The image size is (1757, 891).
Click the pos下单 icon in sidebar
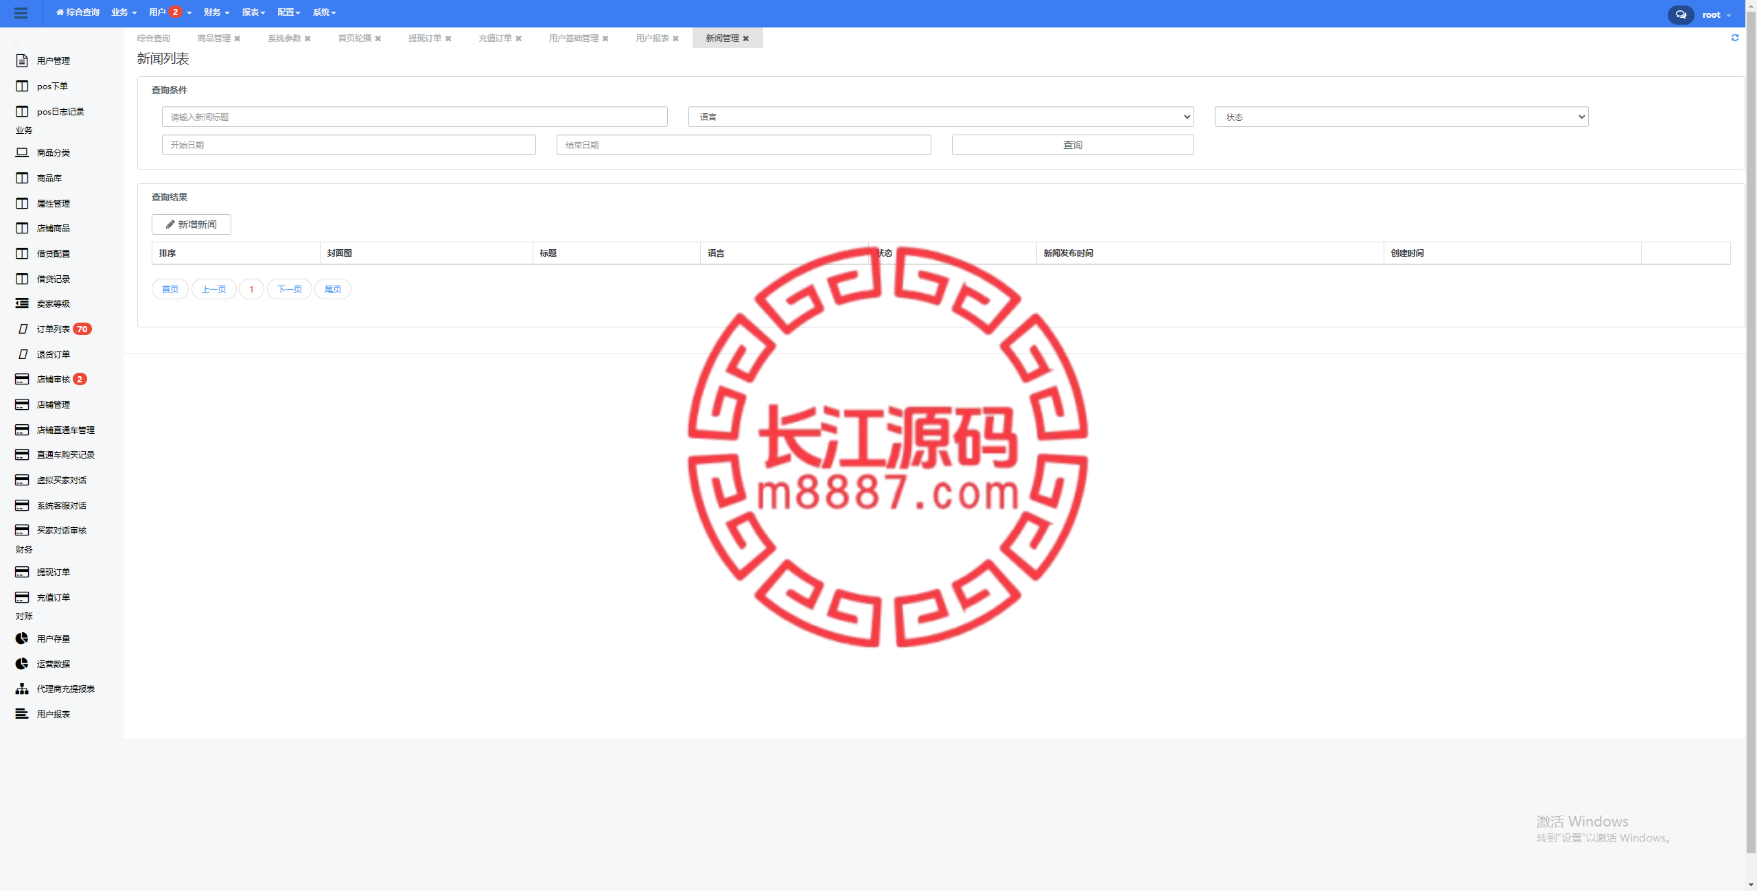point(22,86)
